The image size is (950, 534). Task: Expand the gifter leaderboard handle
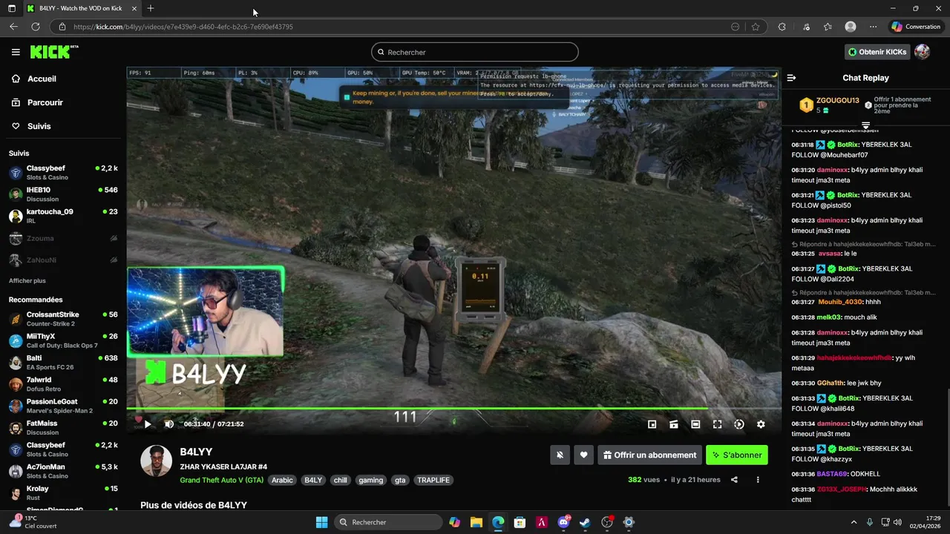click(x=865, y=125)
